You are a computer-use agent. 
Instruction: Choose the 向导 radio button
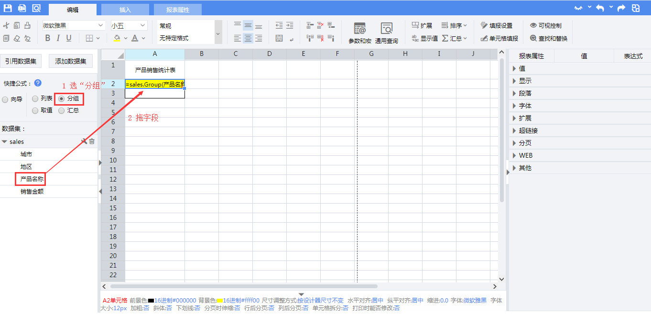coord(5,99)
